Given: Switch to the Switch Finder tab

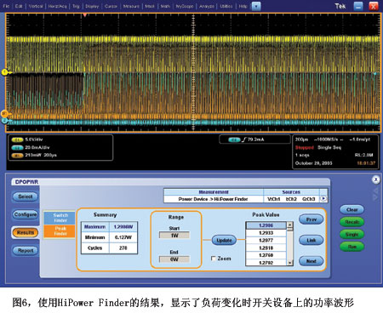Looking at the screenshot, I should pyautogui.click(x=60, y=218).
